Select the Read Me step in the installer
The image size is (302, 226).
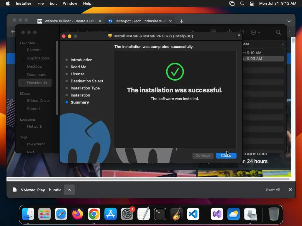(78, 67)
